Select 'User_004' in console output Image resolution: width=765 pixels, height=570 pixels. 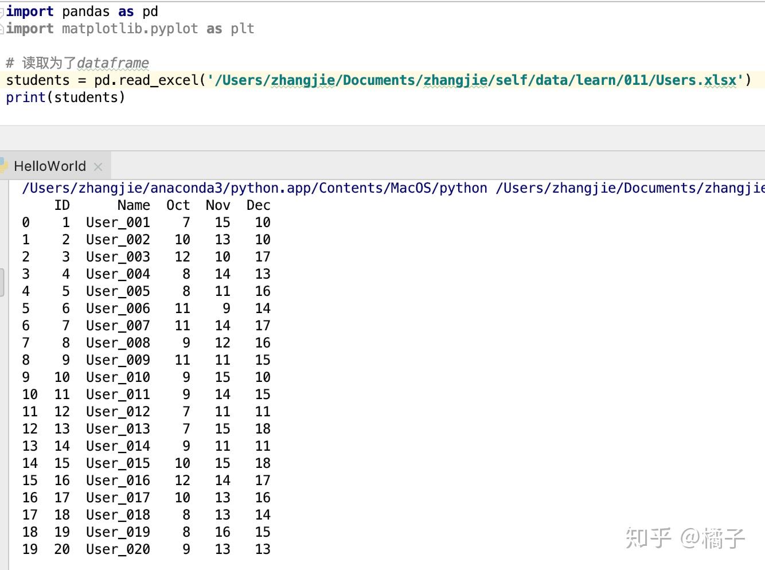click(x=118, y=274)
